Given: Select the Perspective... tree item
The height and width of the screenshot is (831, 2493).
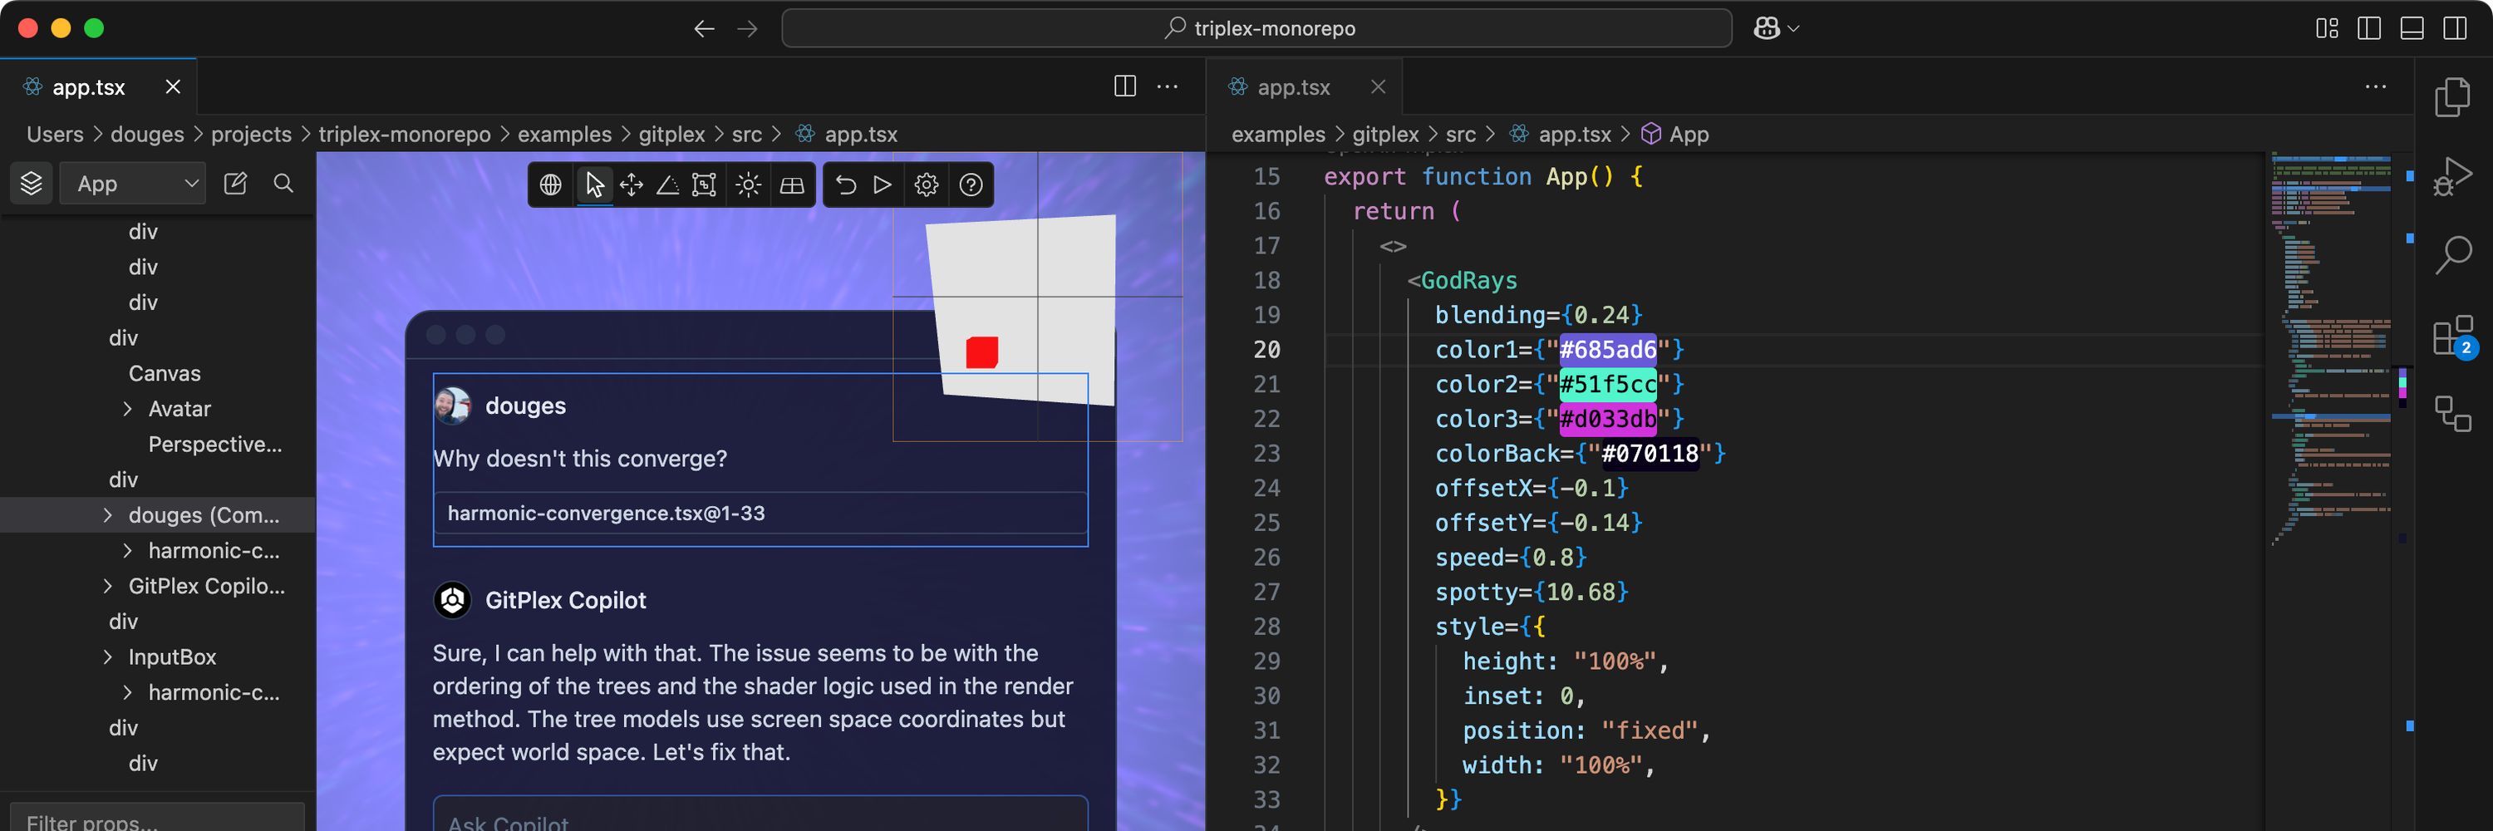Looking at the screenshot, I should [x=215, y=444].
